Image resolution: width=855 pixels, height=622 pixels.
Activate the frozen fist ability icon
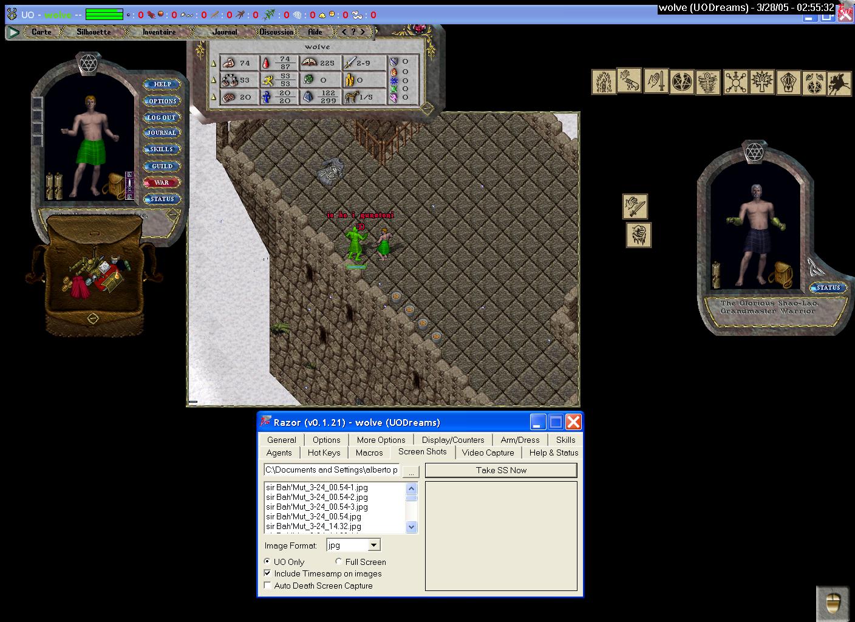coord(639,235)
